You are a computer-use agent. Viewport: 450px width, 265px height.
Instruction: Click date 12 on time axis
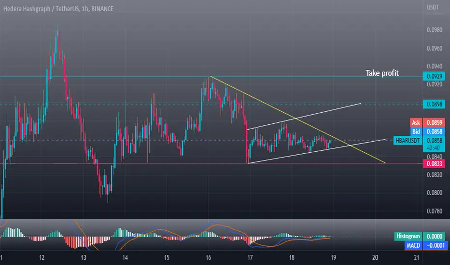pos(42,257)
